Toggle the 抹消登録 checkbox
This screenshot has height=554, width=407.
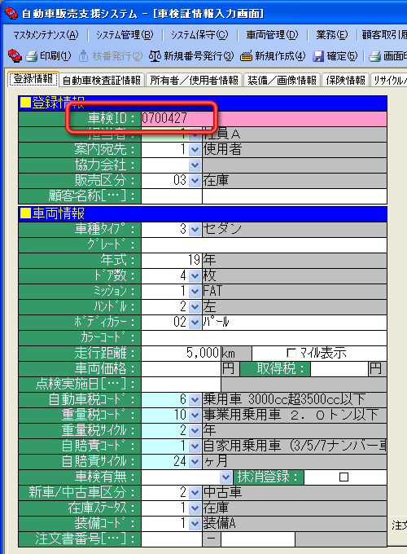pos(344,477)
